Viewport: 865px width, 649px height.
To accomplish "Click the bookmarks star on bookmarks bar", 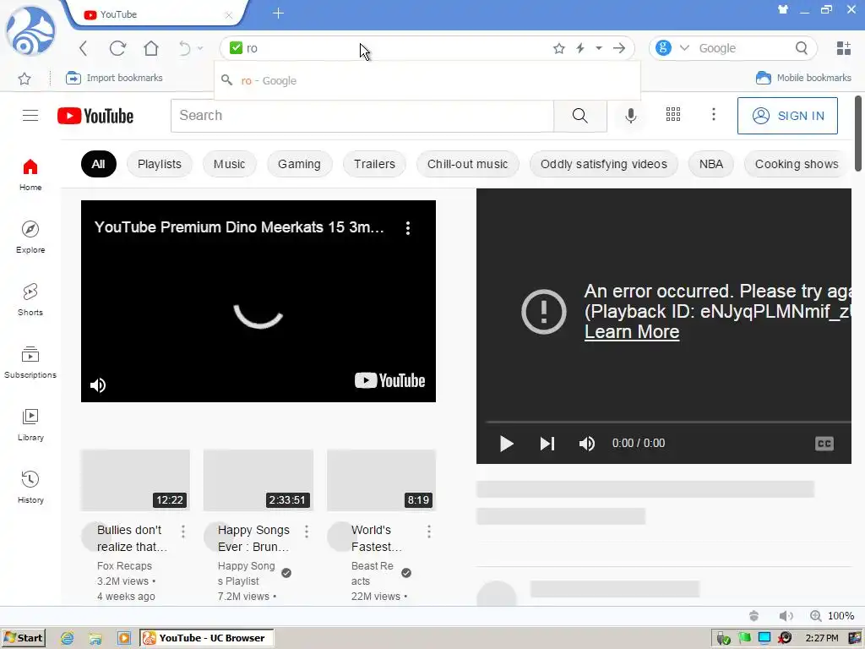I will pyautogui.click(x=24, y=79).
